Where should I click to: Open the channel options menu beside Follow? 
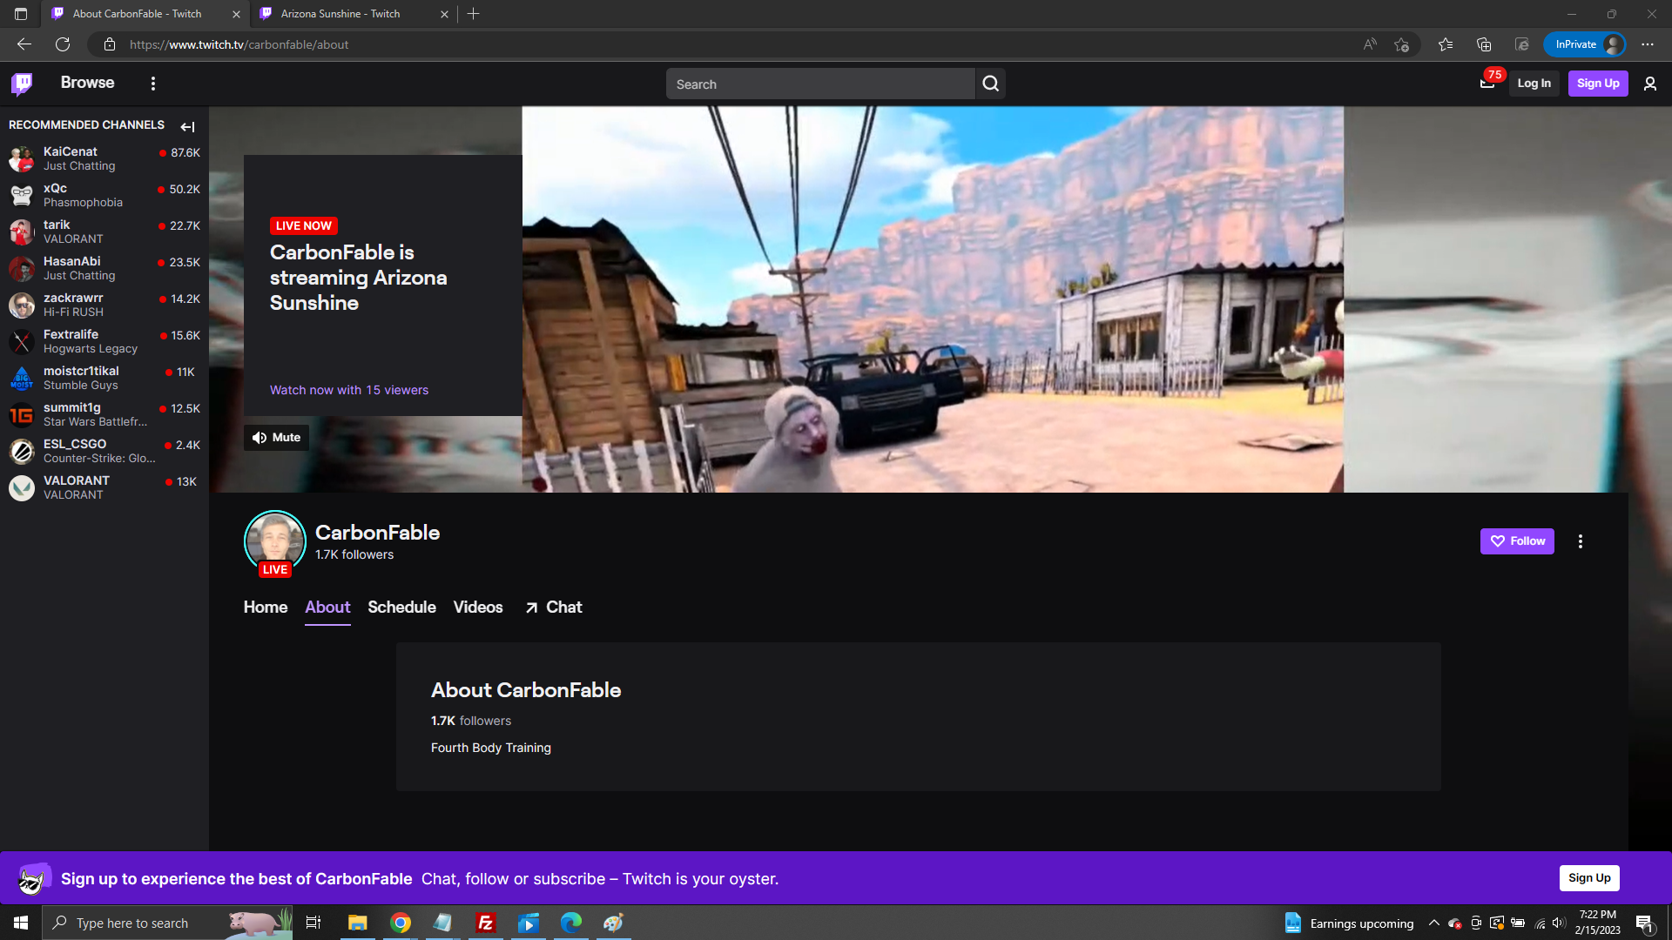(x=1580, y=541)
